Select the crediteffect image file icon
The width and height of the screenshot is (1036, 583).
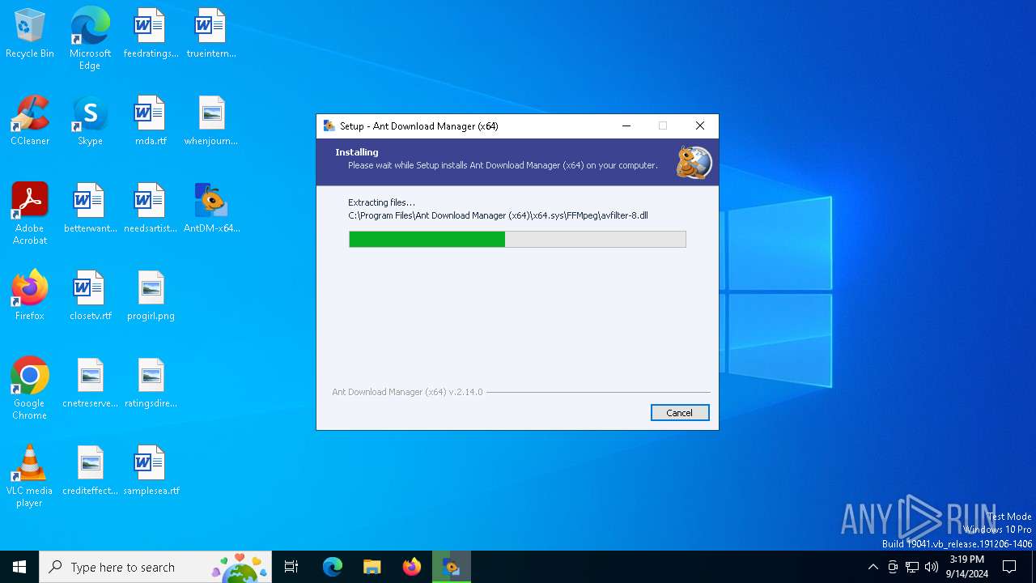(x=90, y=471)
